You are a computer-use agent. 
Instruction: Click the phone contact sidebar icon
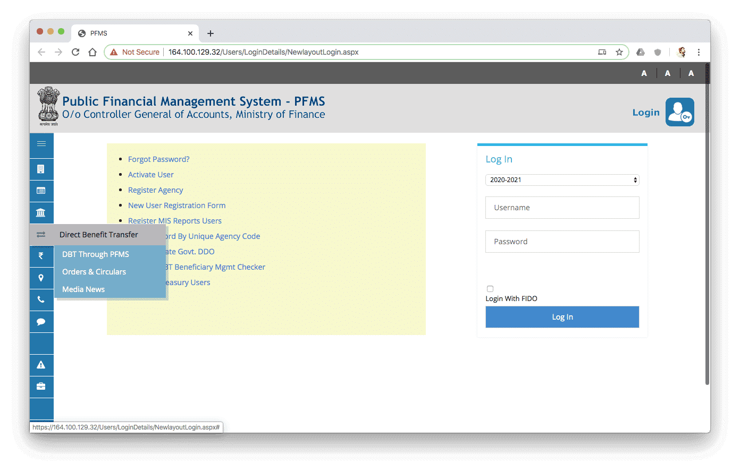point(41,299)
